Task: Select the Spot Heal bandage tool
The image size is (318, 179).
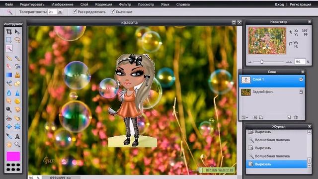Action: 17,118
